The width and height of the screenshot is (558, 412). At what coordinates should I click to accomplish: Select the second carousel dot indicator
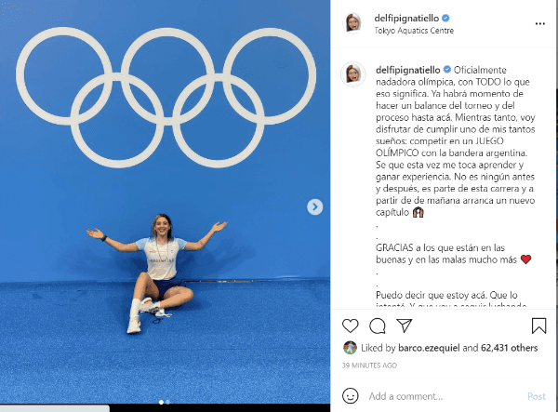point(168,402)
